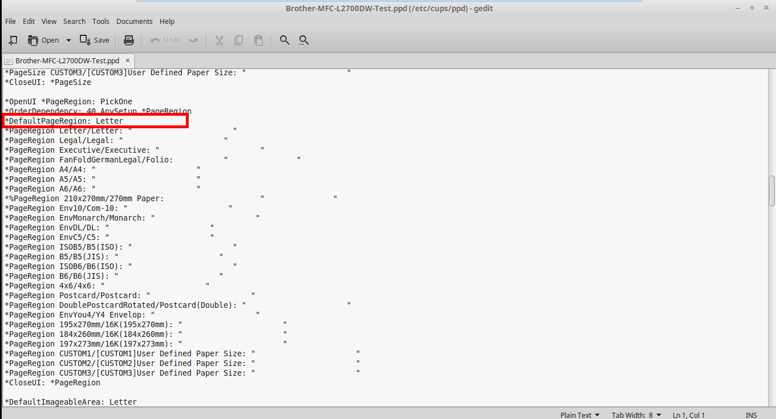
Task: Close the gedit window
Action: tap(765, 8)
